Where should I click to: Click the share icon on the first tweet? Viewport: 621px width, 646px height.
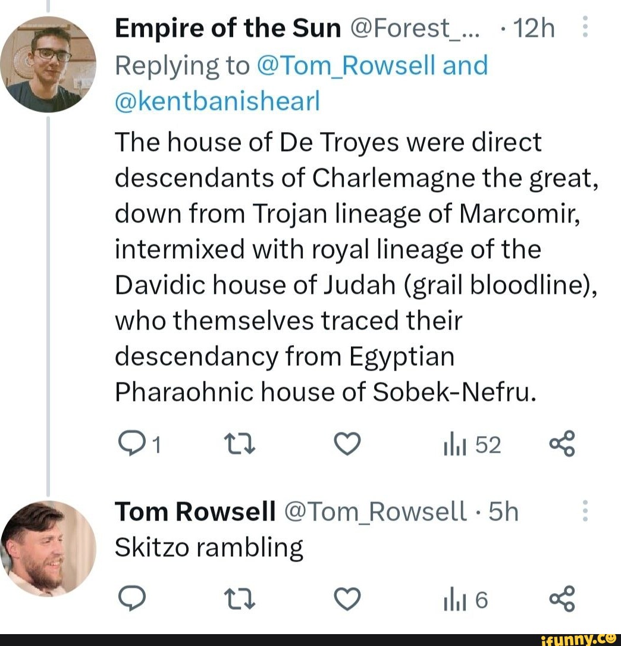[x=562, y=443]
